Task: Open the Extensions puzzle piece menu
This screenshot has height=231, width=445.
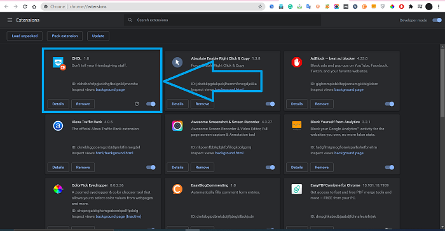Action: click(411, 6)
